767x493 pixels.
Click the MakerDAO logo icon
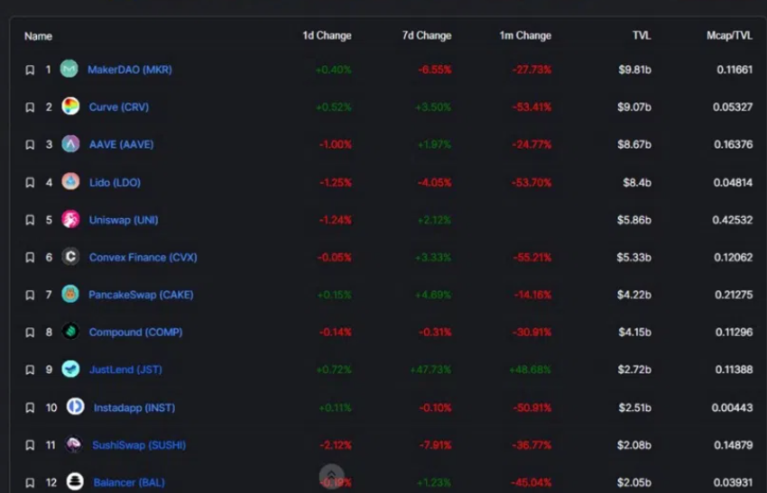click(x=69, y=68)
